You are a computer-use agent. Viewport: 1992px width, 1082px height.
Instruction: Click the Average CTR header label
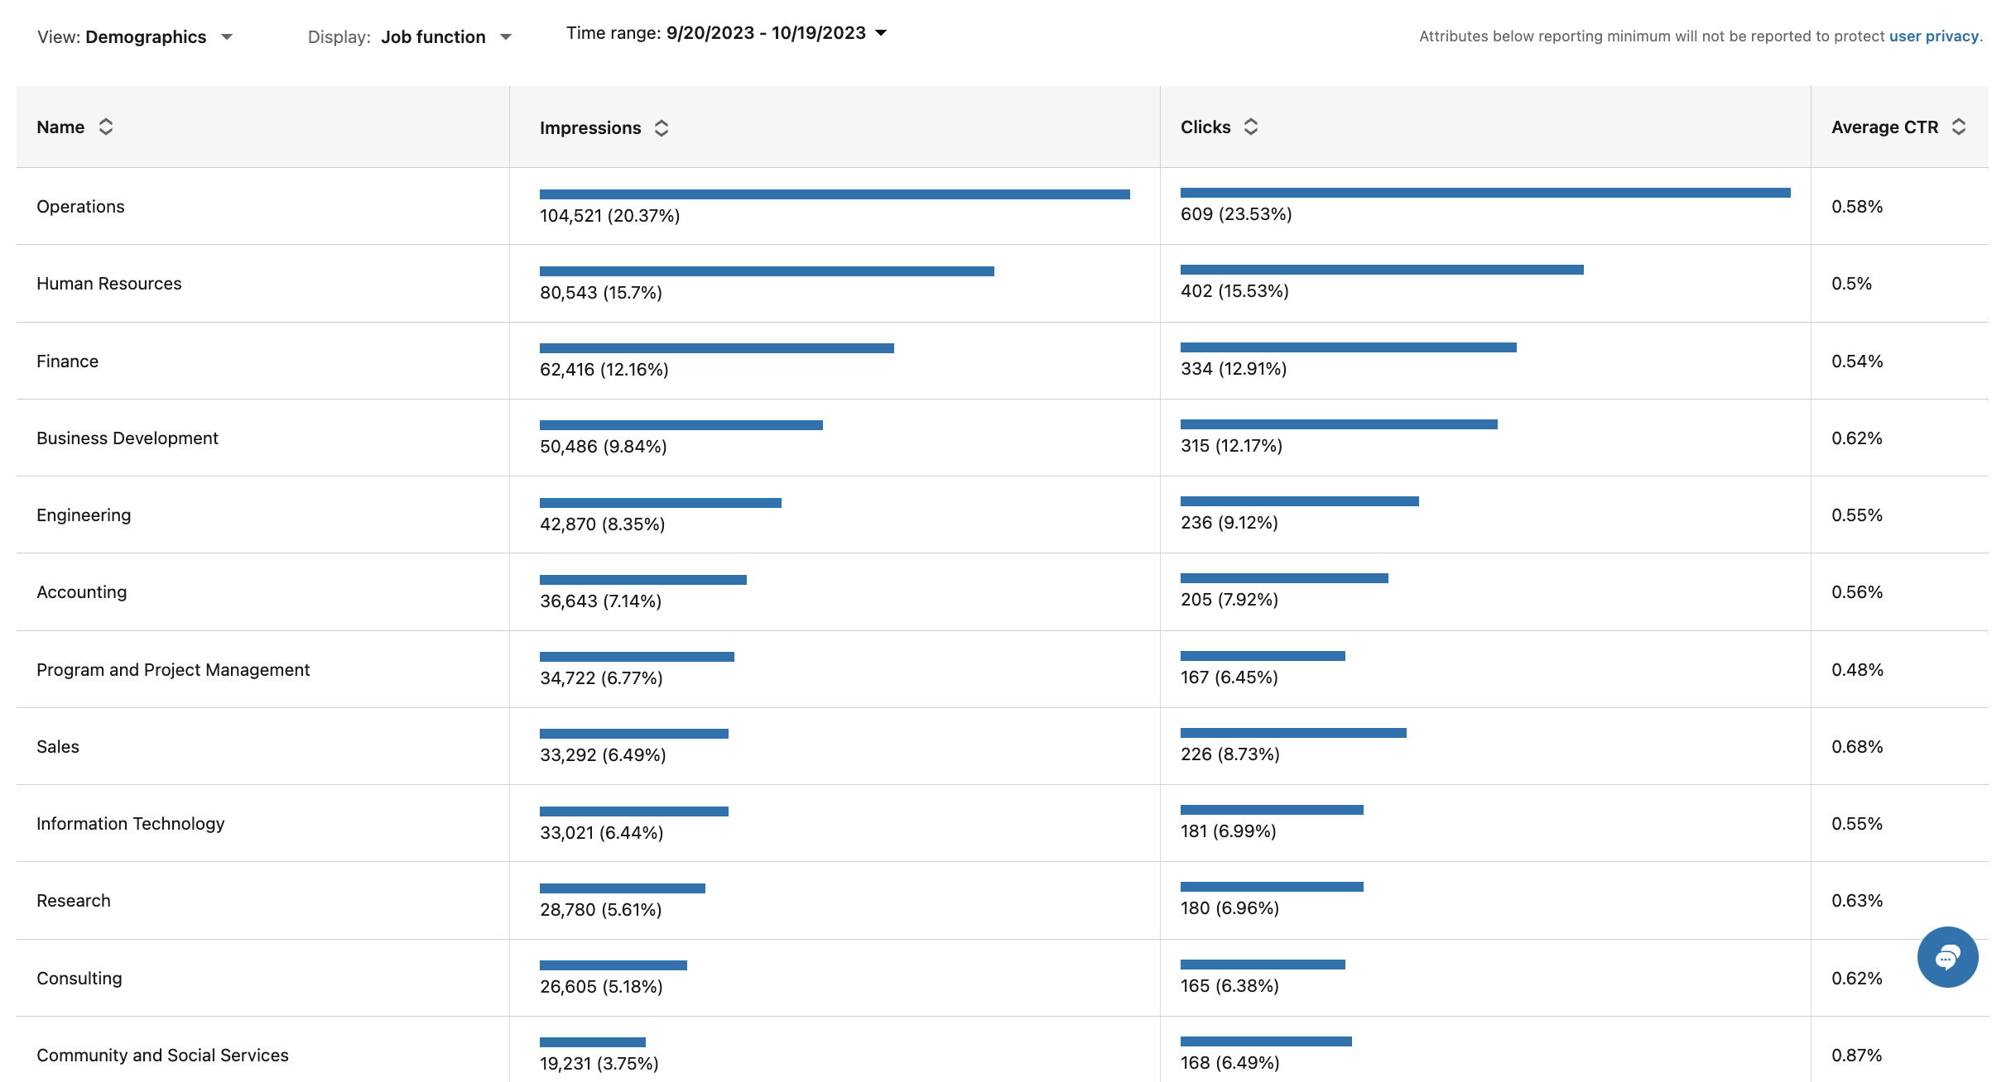coord(1885,127)
